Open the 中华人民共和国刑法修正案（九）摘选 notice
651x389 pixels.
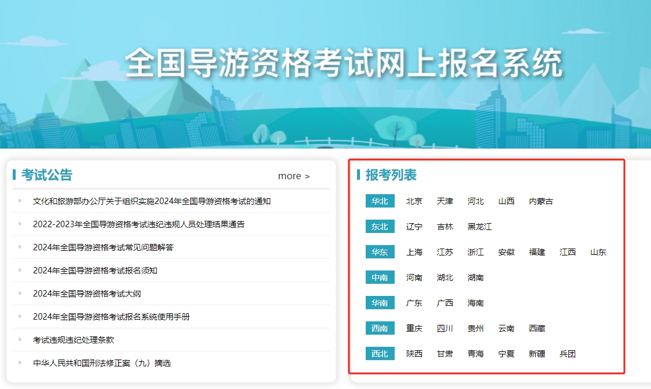click(x=109, y=363)
